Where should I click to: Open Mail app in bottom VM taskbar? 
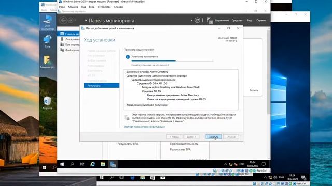(163, 178)
